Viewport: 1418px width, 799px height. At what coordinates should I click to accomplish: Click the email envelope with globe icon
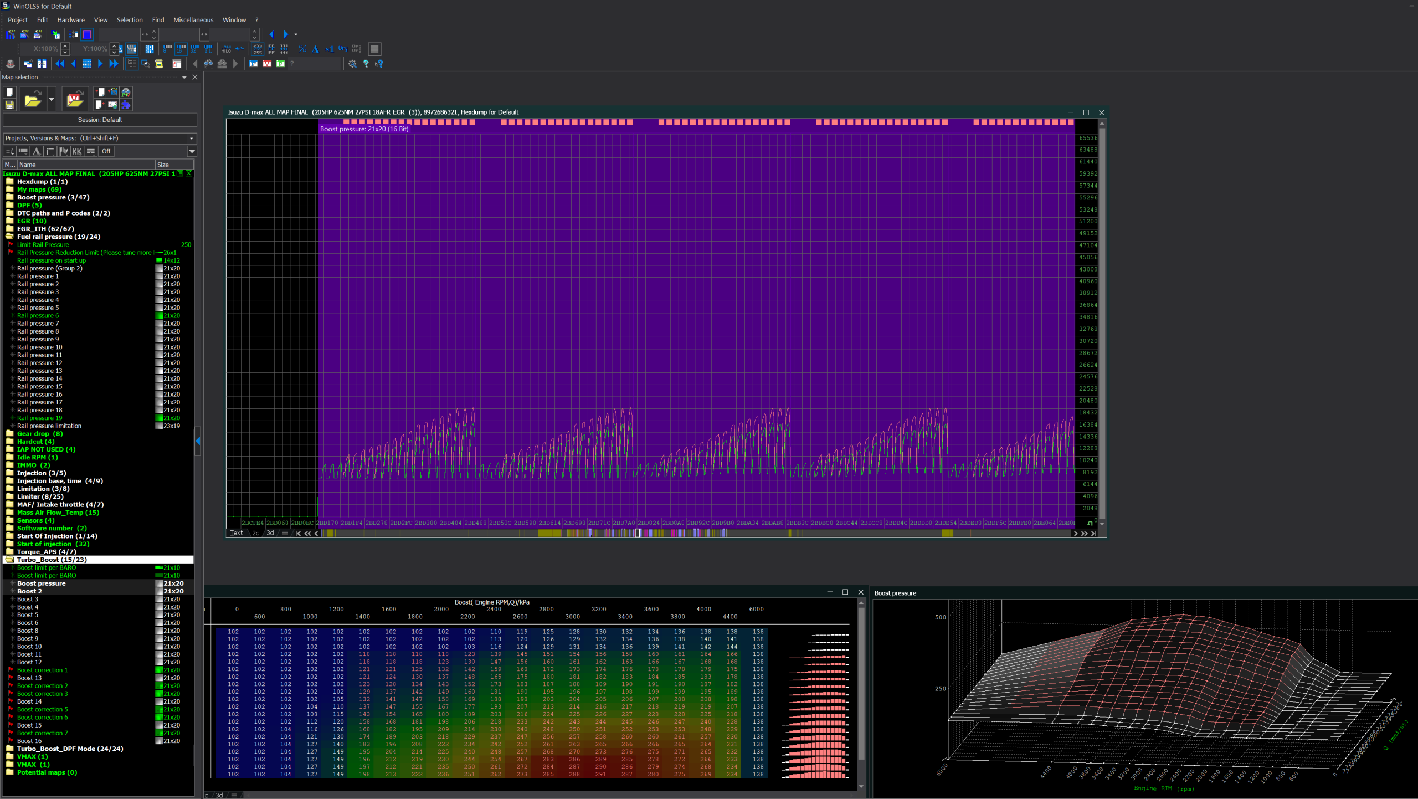(112, 105)
